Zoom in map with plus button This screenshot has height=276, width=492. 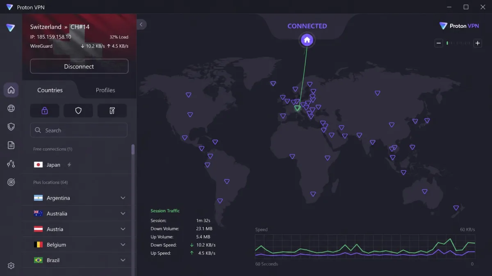(477, 43)
